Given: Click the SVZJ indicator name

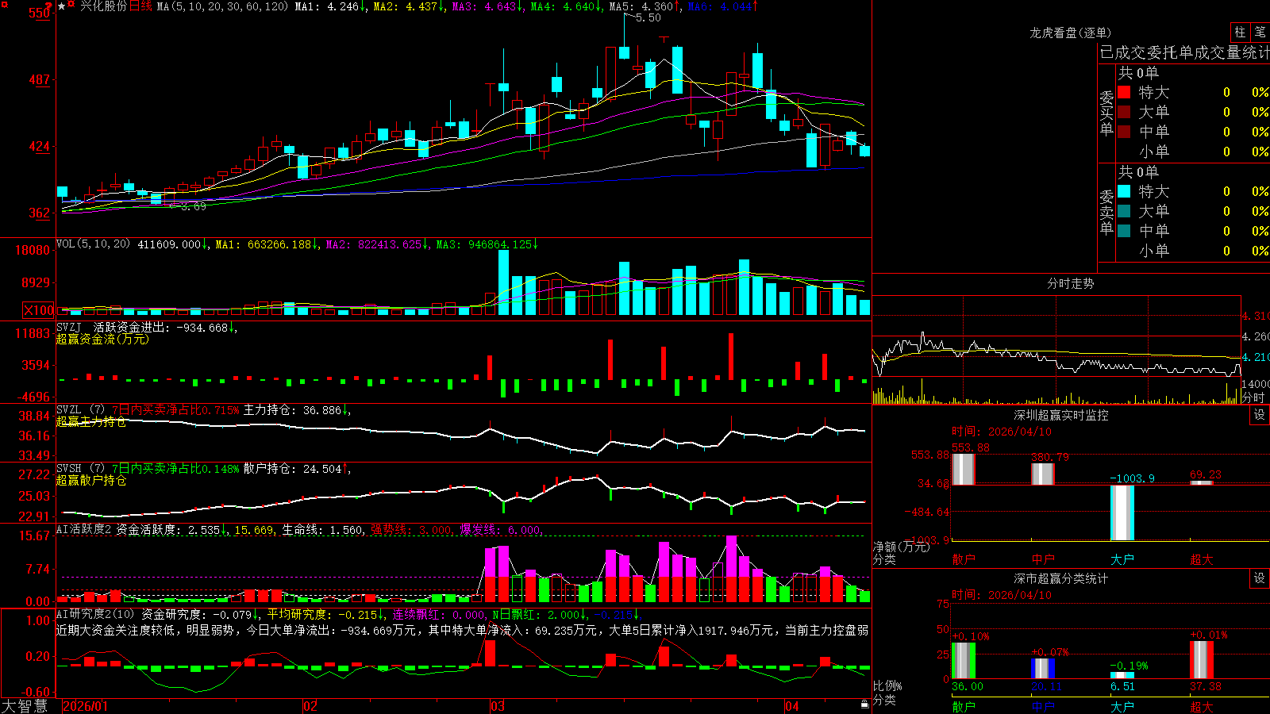Looking at the screenshot, I should tap(69, 327).
